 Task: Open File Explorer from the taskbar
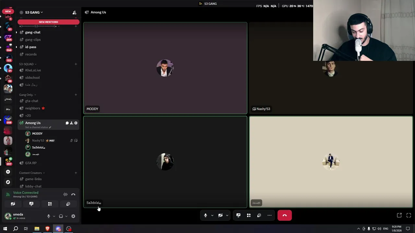point(37,229)
